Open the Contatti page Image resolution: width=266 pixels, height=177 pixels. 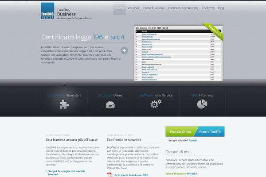point(207,8)
